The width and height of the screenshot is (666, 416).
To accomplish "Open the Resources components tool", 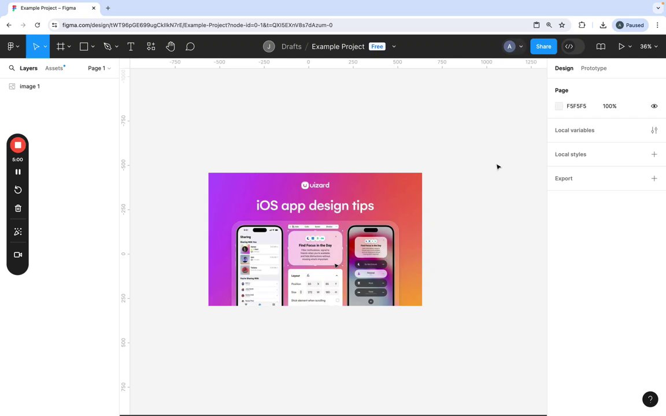I will click(x=151, y=46).
